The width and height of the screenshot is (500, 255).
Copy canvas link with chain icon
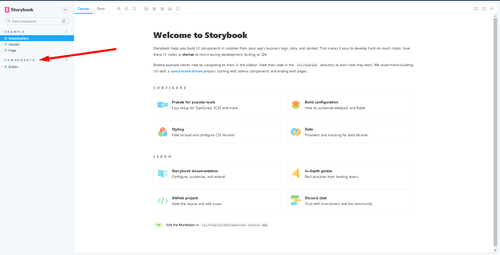tap(492, 9)
